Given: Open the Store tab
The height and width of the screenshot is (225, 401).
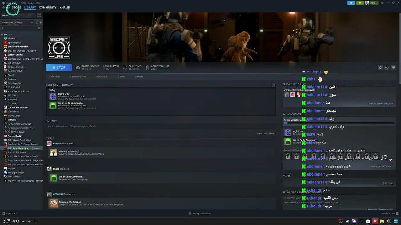Looking at the screenshot, I should pos(17,7).
